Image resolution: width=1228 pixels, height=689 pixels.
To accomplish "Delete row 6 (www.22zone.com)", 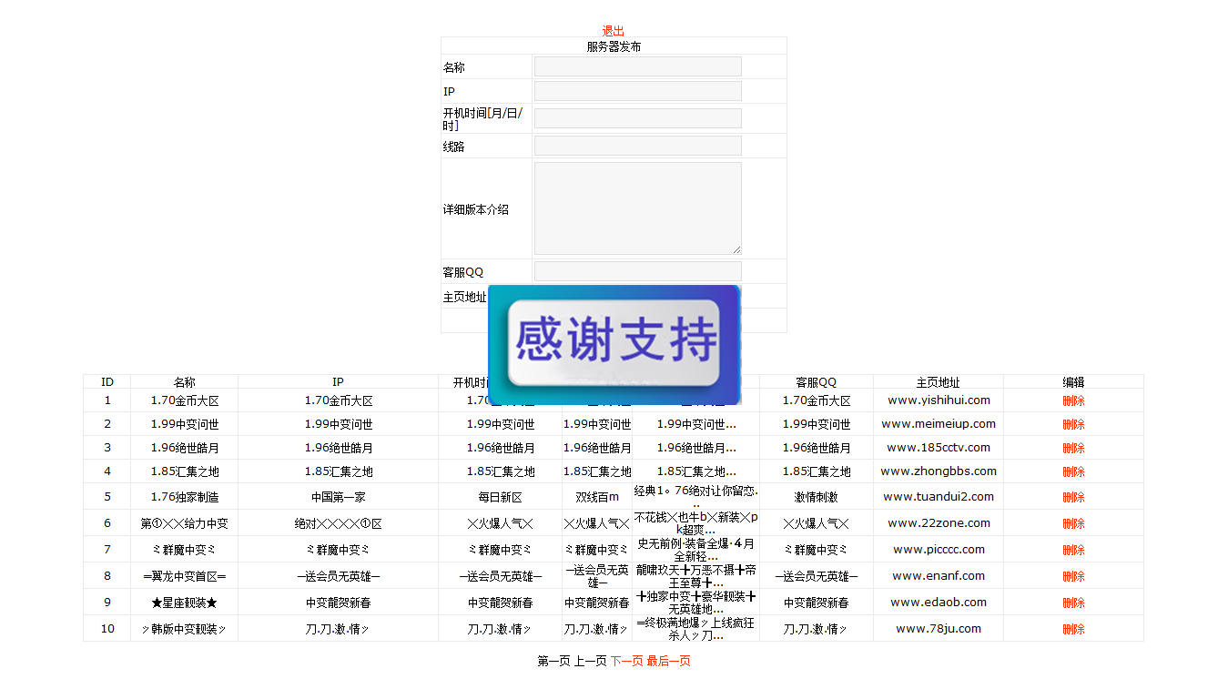I will 1073,523.
